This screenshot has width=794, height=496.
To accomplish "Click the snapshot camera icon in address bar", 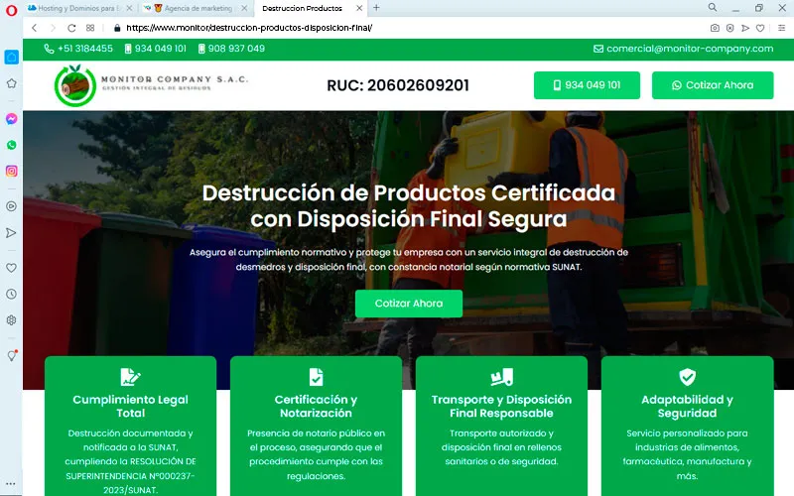I will (x=715, y=28).
